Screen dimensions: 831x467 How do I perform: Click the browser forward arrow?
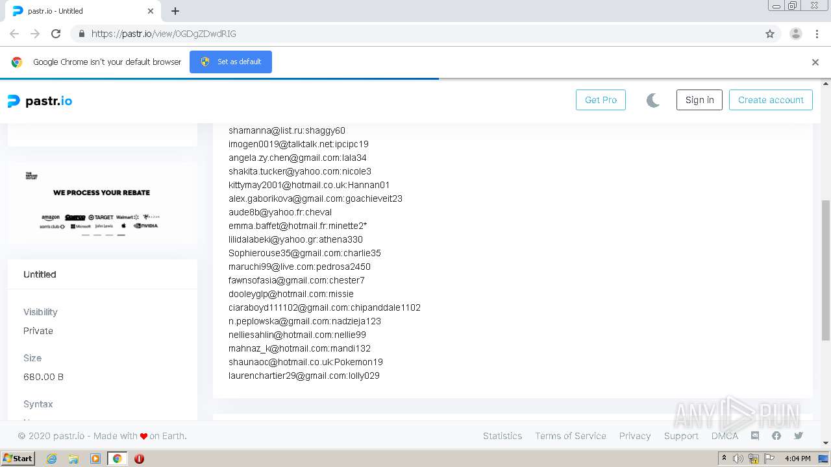(x=35, y=34)
